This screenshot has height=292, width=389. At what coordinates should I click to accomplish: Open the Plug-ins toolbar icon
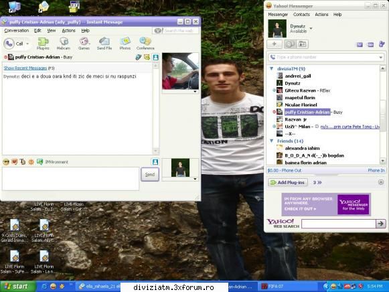[43, 44]
